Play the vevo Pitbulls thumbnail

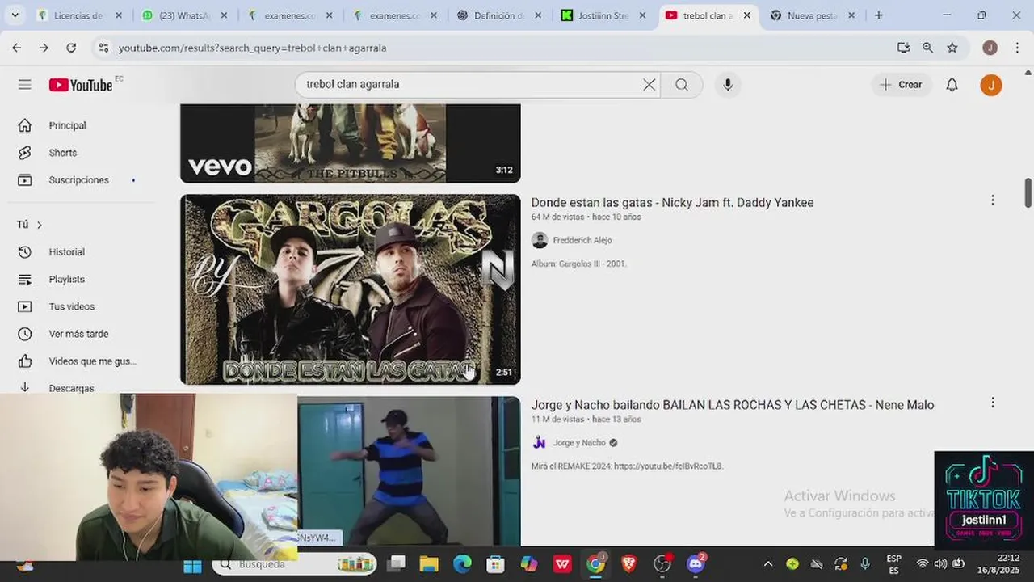pos(350,143)
